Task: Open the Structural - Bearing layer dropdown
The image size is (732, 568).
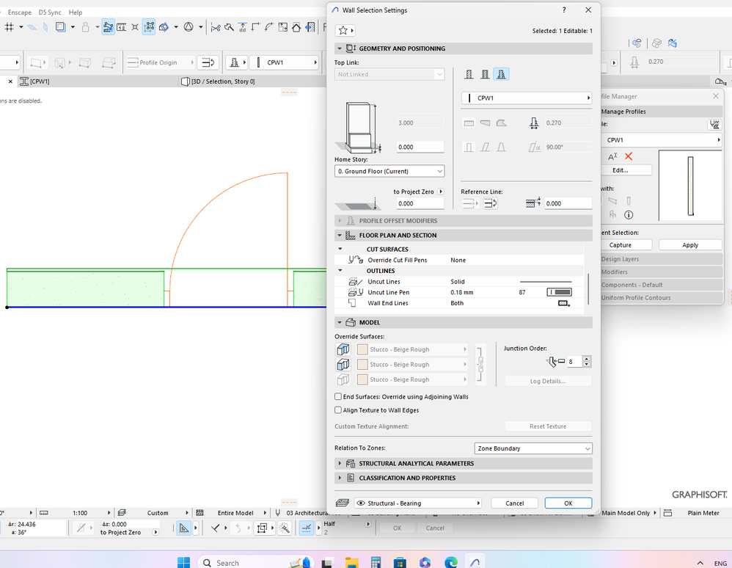Action: pyautogui.click(x=418, y=503)
